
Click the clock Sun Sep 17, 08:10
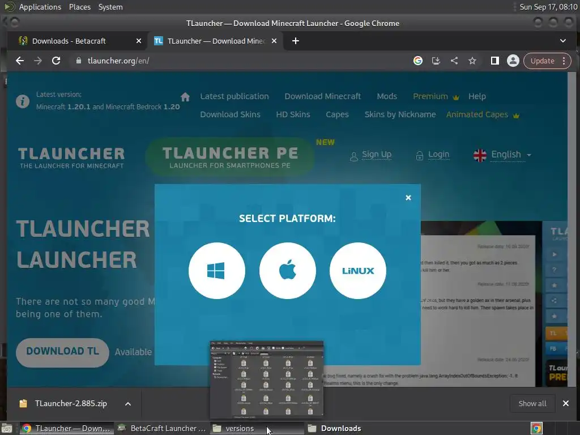coord(548,7)
